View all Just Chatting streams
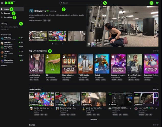Image resolution: width=162 pixels, height=127 pixels. (x=156, y=89)
